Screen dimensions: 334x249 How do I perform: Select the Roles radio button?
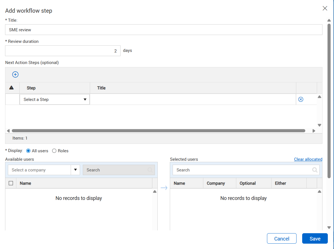tap(54, 151)
